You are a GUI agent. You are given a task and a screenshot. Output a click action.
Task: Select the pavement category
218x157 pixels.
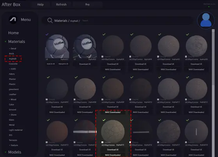point(14,89)
